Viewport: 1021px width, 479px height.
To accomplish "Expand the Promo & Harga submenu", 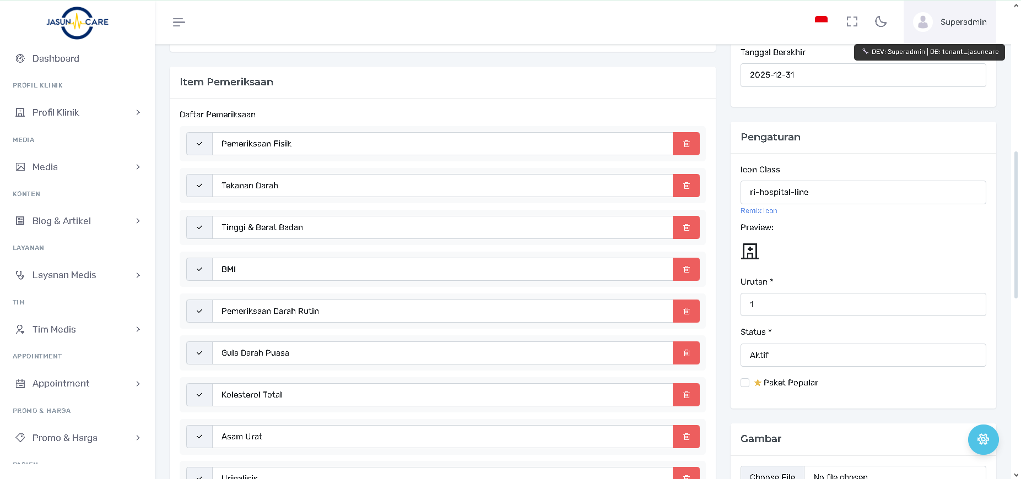I will click(x=77, y=438).
